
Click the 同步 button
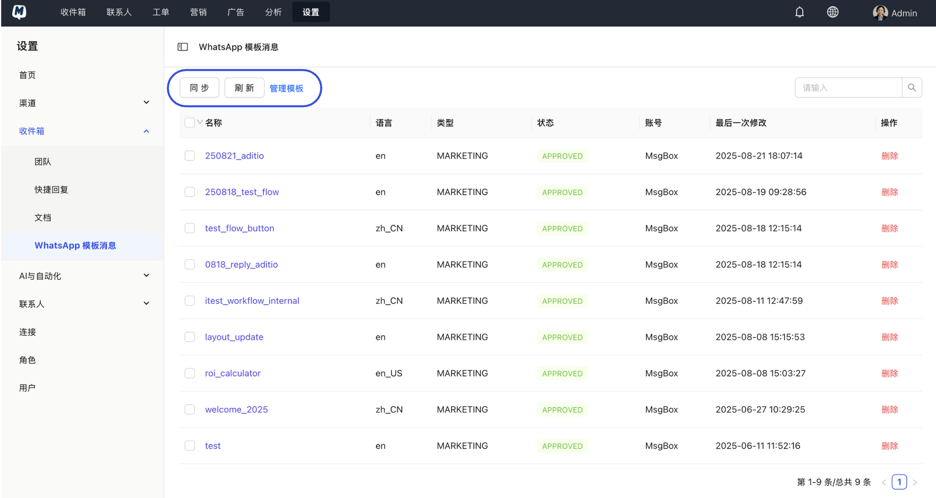click(x=199, y=88)
